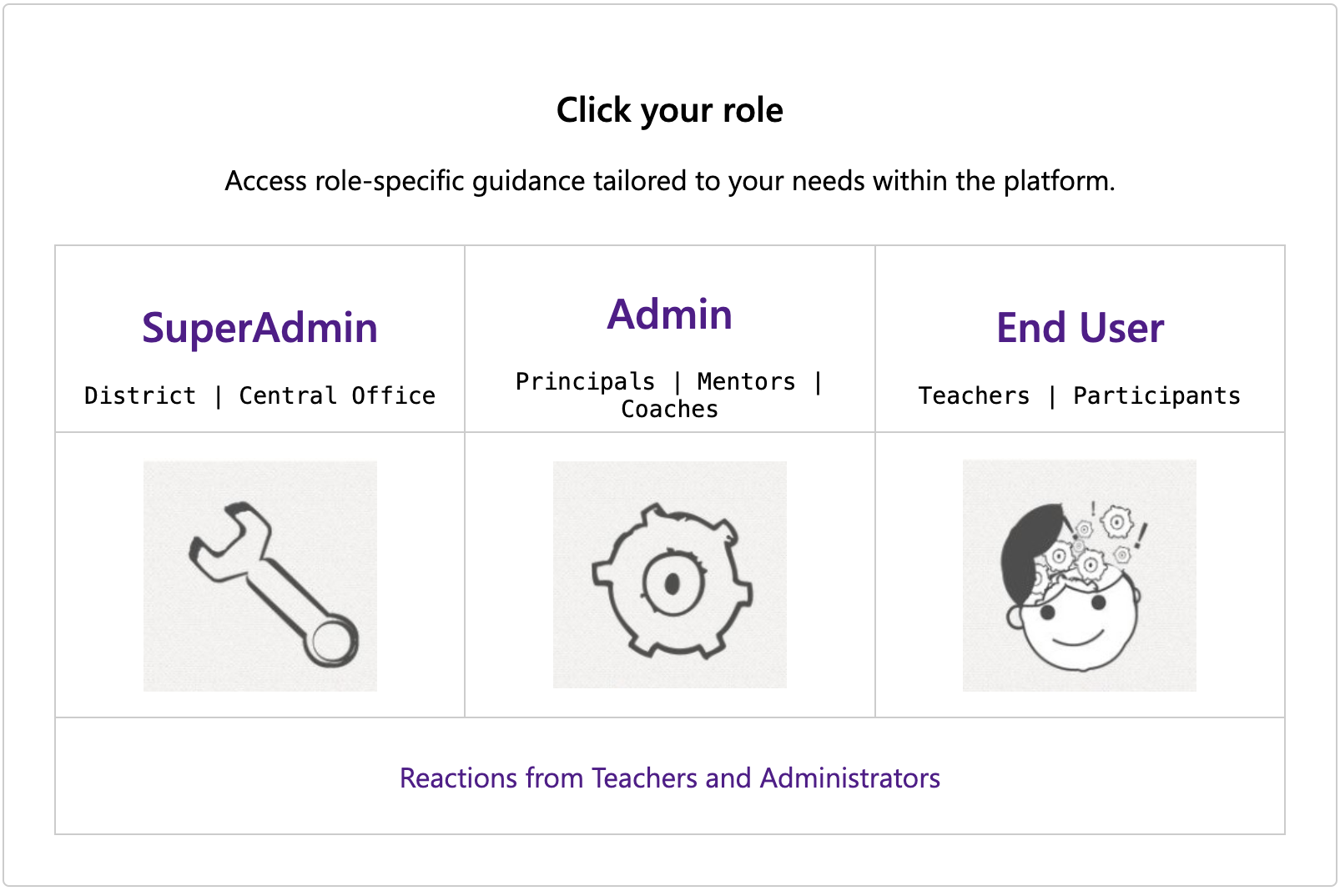The height and width of the screenshot is (891, 1340).
Task: Click the word Mentors under Admin
Action: [746, 381]
